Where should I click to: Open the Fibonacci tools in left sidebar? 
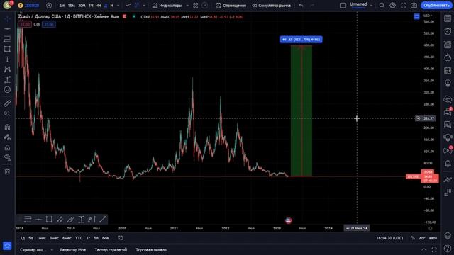7,38
